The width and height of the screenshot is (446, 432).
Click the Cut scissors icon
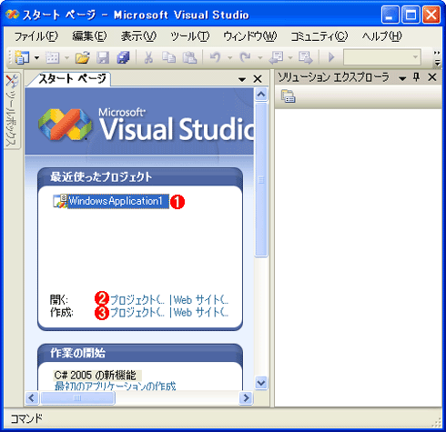click(148, 57)
